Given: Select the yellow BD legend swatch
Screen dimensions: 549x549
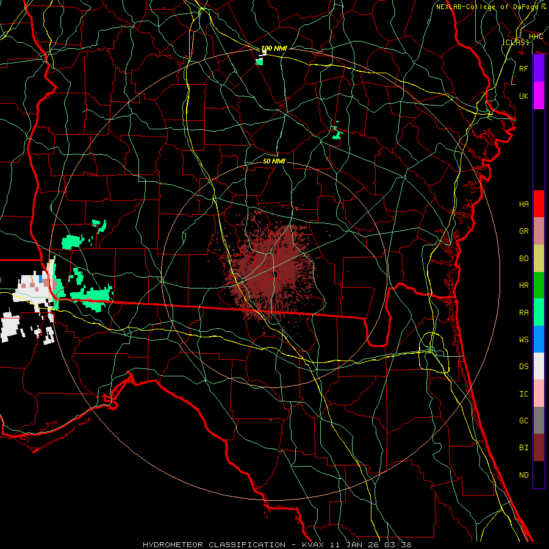Looking at the screenshot, I should pos(539,259).
